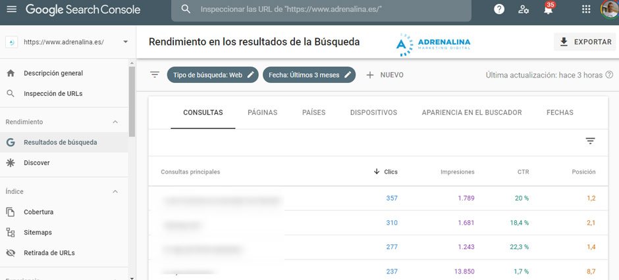The height and width of the screenshot is (280, 619).
Task: Open the Sitemaps page
Action: pos(38,233)
